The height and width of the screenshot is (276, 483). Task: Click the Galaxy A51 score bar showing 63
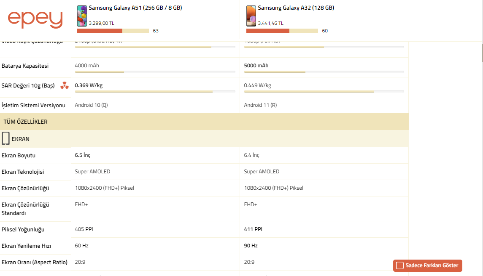coord(113,31)
